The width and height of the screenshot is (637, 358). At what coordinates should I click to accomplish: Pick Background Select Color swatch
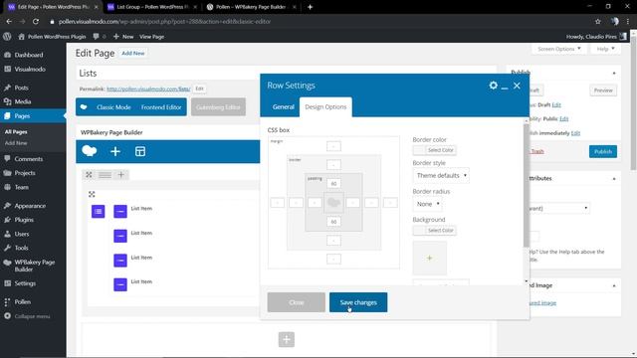point(435,230)
